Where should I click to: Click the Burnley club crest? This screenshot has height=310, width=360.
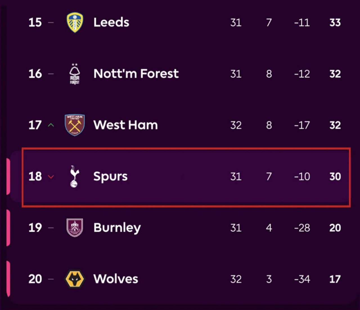[75, 228]
